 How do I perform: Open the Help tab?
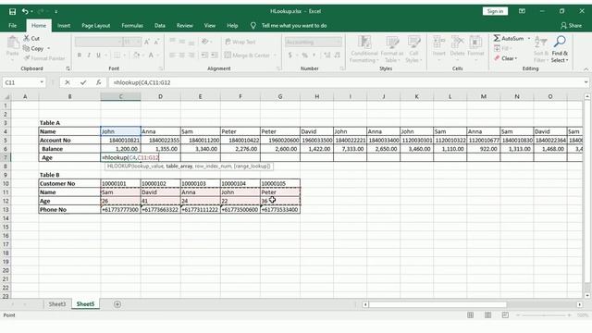pyautogui.click(x=232, y=26)
